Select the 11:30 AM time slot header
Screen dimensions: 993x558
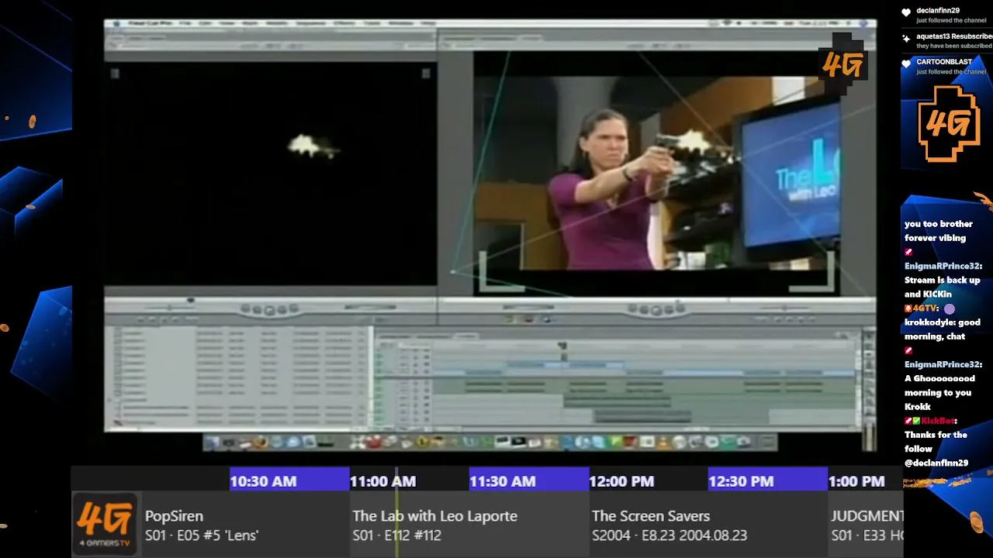coord(529,480)
